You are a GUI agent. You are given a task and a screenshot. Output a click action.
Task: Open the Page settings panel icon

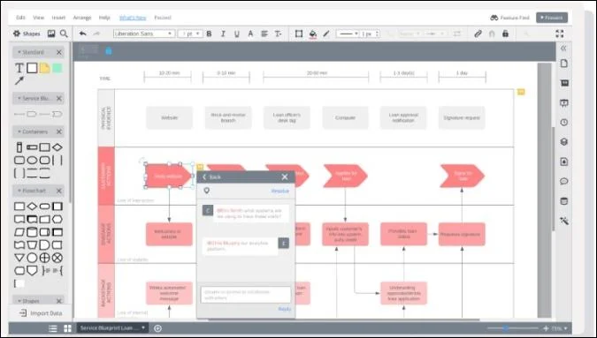pos(564,64)
